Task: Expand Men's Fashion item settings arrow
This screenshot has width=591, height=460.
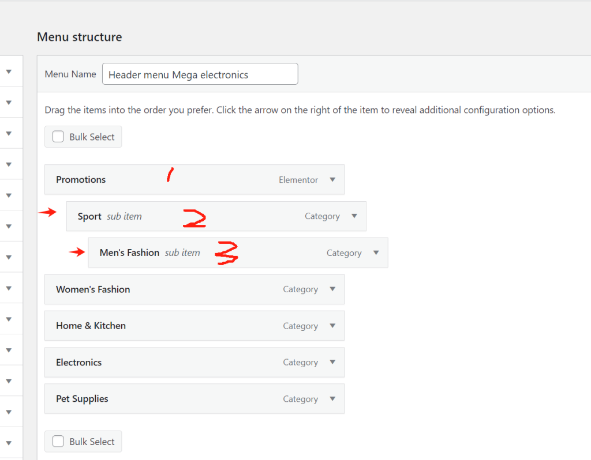Action: 376,252
